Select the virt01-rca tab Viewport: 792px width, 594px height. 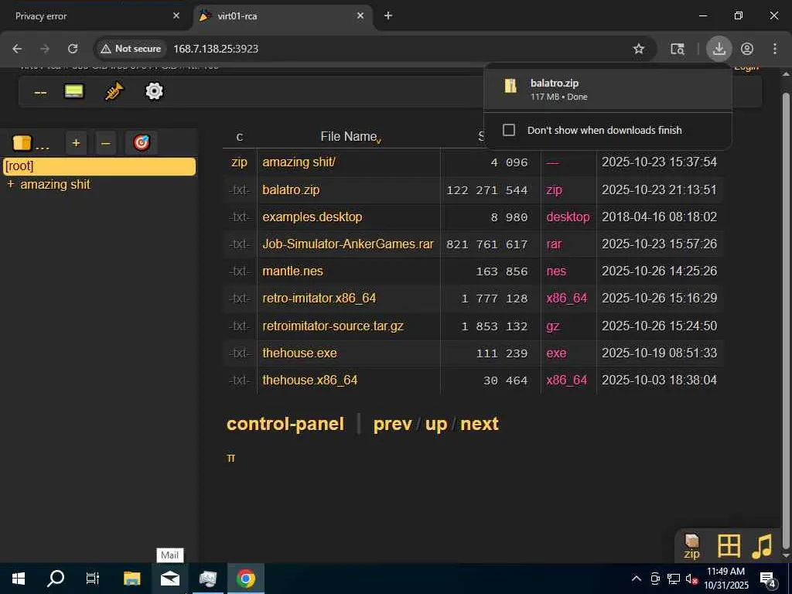click(282, 16)
